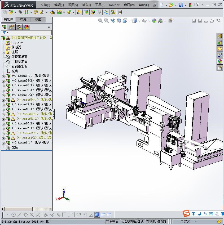The width and height of the screenshot is (224, 225).
Task: Click the Sogou input method S icon
Action: (186, 214)
